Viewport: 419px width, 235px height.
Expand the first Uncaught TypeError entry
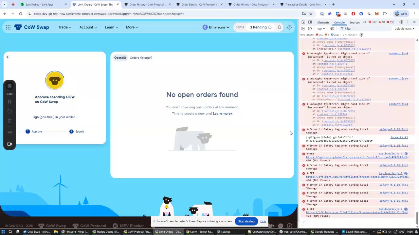[308, 53]
